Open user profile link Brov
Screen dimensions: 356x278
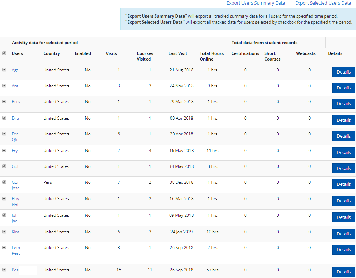pos(16,102)
